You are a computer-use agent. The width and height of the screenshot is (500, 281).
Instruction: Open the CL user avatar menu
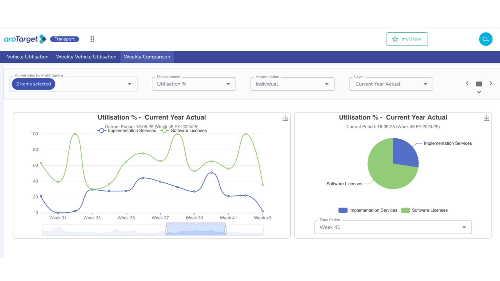[486, 39]
